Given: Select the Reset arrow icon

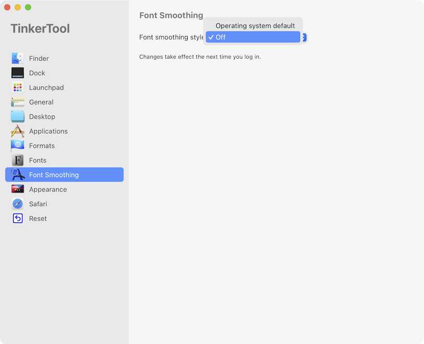Looking at the screenshot, I should (x=18, y=218).
